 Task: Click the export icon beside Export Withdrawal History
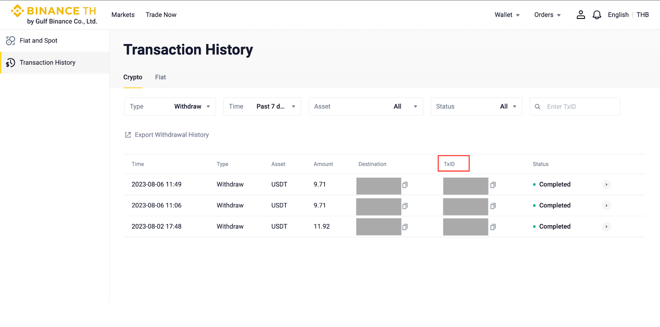pyautogui.click(x=128, y=135)
